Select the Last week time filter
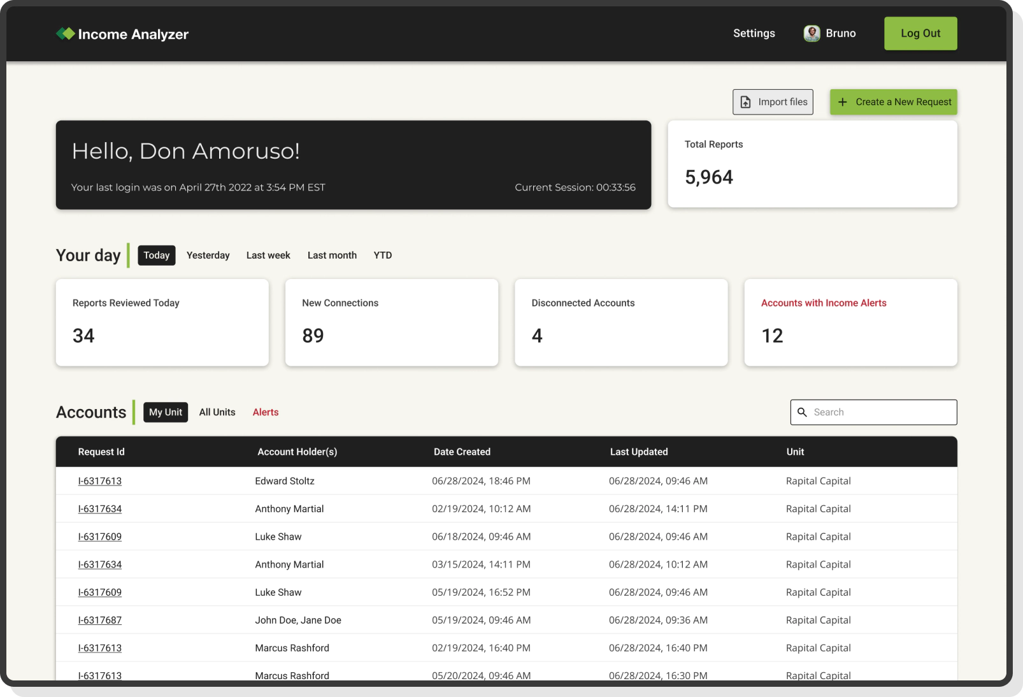 [268, 255]
